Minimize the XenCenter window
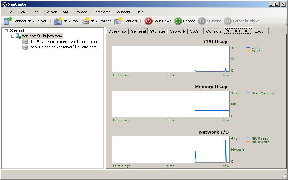This screenshot has height=180, width=288. (271, 4)
